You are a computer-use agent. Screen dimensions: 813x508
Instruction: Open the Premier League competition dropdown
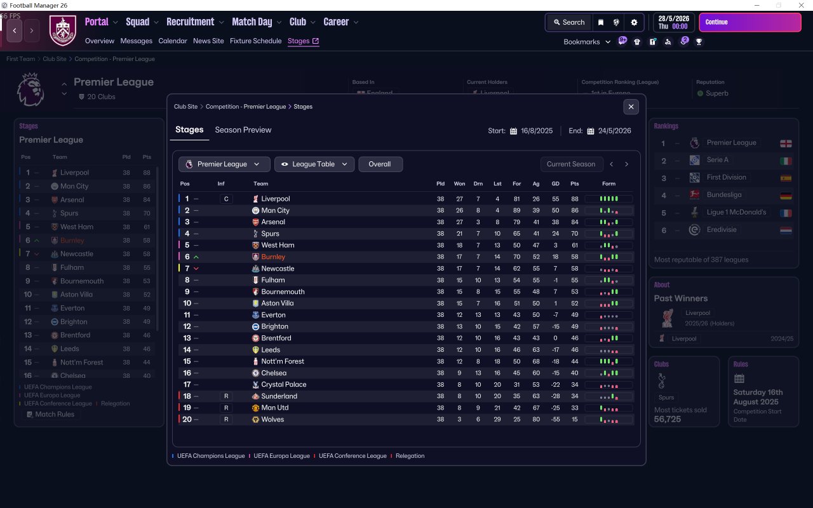click(x=224, y=164)
